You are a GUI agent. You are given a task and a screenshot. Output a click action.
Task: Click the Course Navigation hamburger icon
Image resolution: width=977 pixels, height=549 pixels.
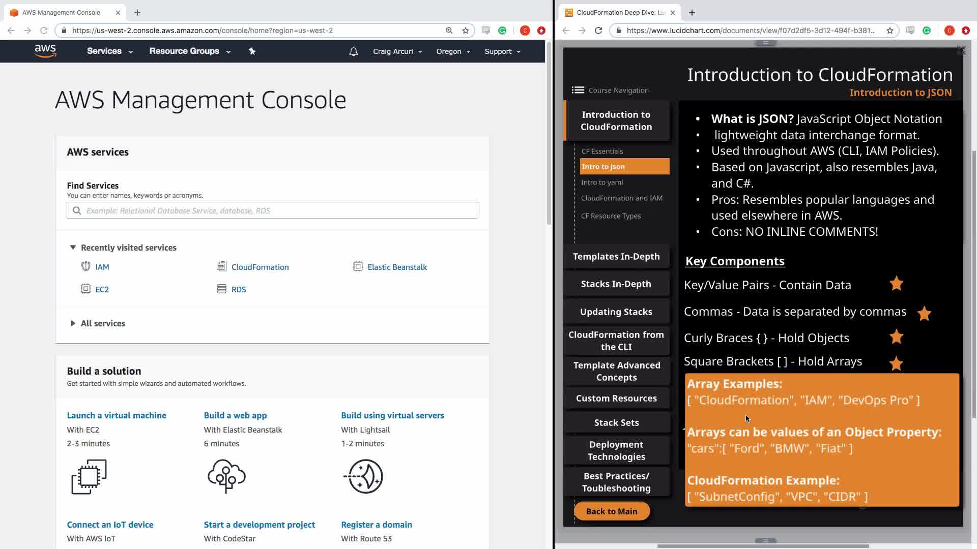(578, 90)
